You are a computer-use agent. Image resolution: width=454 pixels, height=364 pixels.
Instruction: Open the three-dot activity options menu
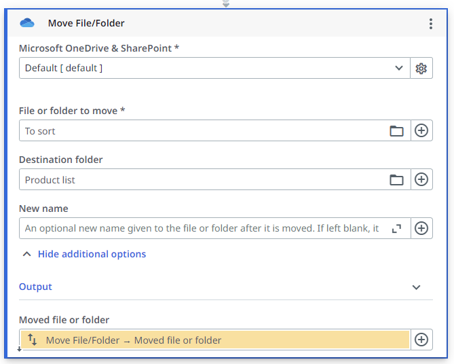[x=431, y=24]
